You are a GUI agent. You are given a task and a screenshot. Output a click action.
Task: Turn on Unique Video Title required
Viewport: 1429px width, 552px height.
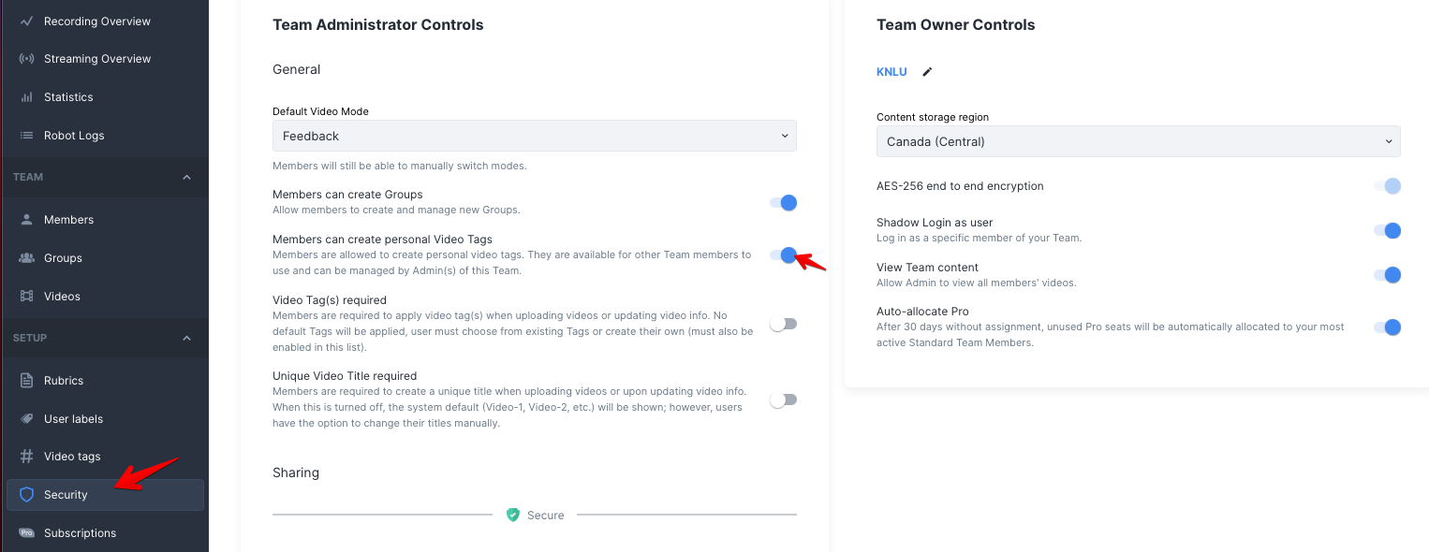(x=783, y=399)
